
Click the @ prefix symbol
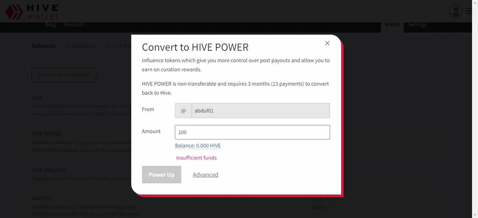click(x=183, y=111)
